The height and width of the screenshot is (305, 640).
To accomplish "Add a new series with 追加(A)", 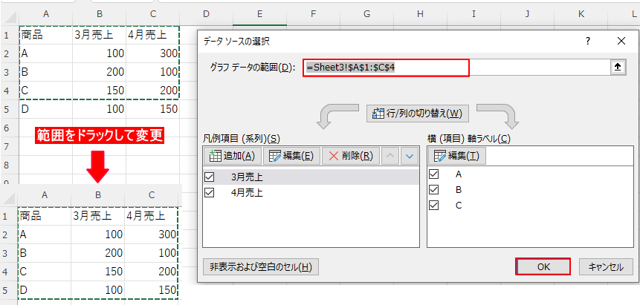I will coord(232,156).
